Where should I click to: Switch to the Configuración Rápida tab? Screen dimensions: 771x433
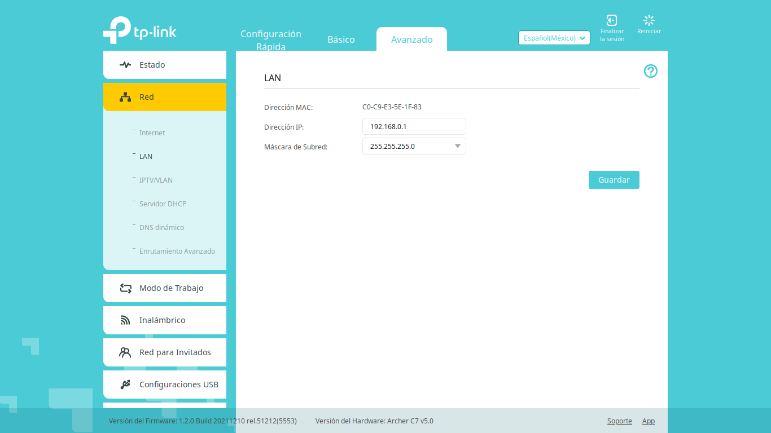point(271,40)
